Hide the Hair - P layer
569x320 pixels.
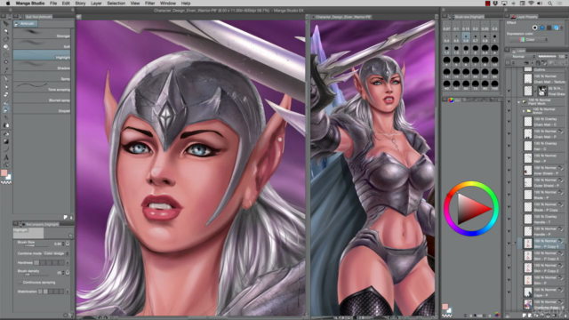[x=509, y=158]
